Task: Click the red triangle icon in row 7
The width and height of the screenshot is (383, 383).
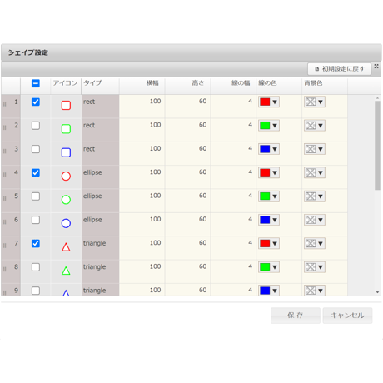Action: [66, 247]
